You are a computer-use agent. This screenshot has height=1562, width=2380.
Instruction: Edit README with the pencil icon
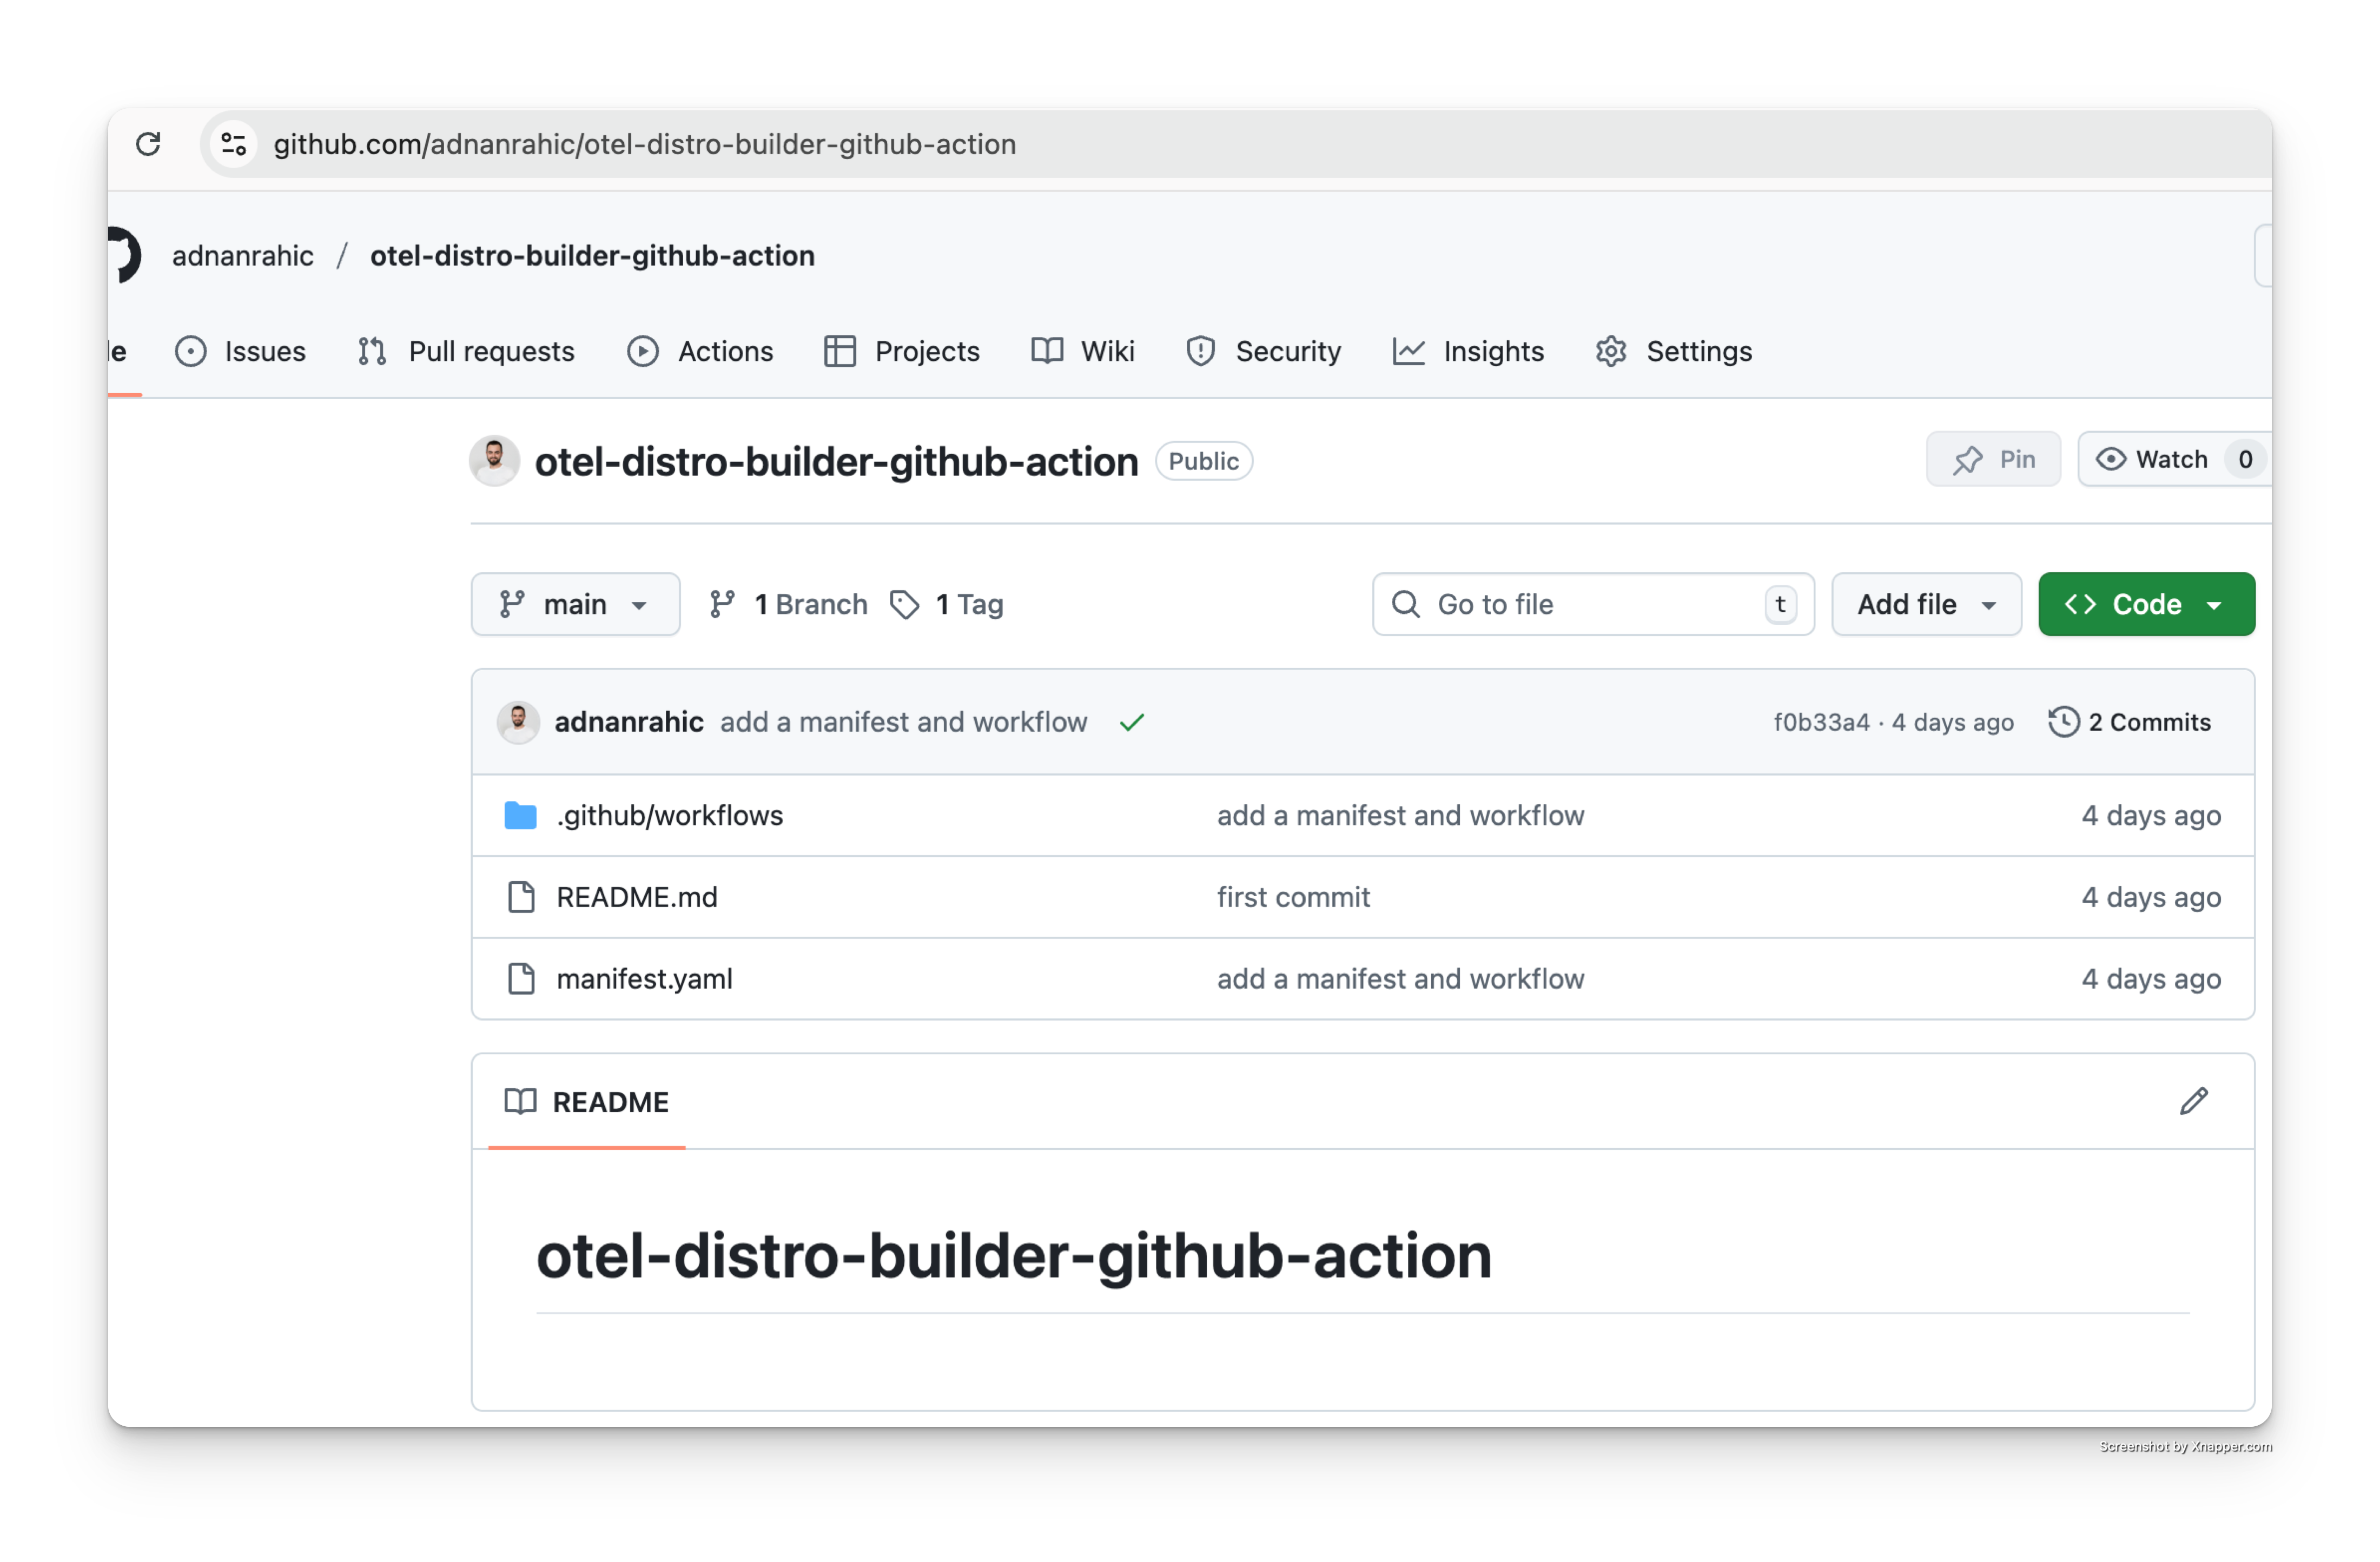(2193, 1101)
